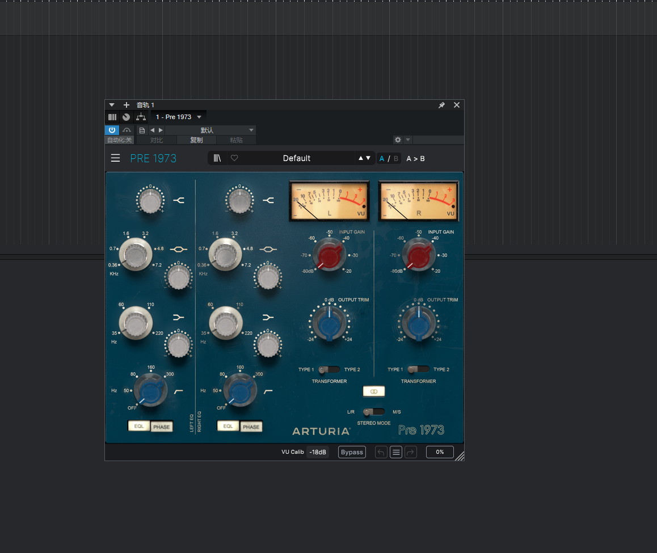Image resolution: width=657 pixels, height=553 pixels.
Task: Click the Bypass button
Action: click(x=352, y=452)
